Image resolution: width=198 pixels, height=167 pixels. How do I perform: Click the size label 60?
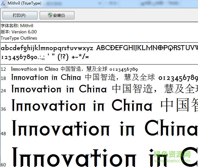pyautogui.click(x=3, y=165)
